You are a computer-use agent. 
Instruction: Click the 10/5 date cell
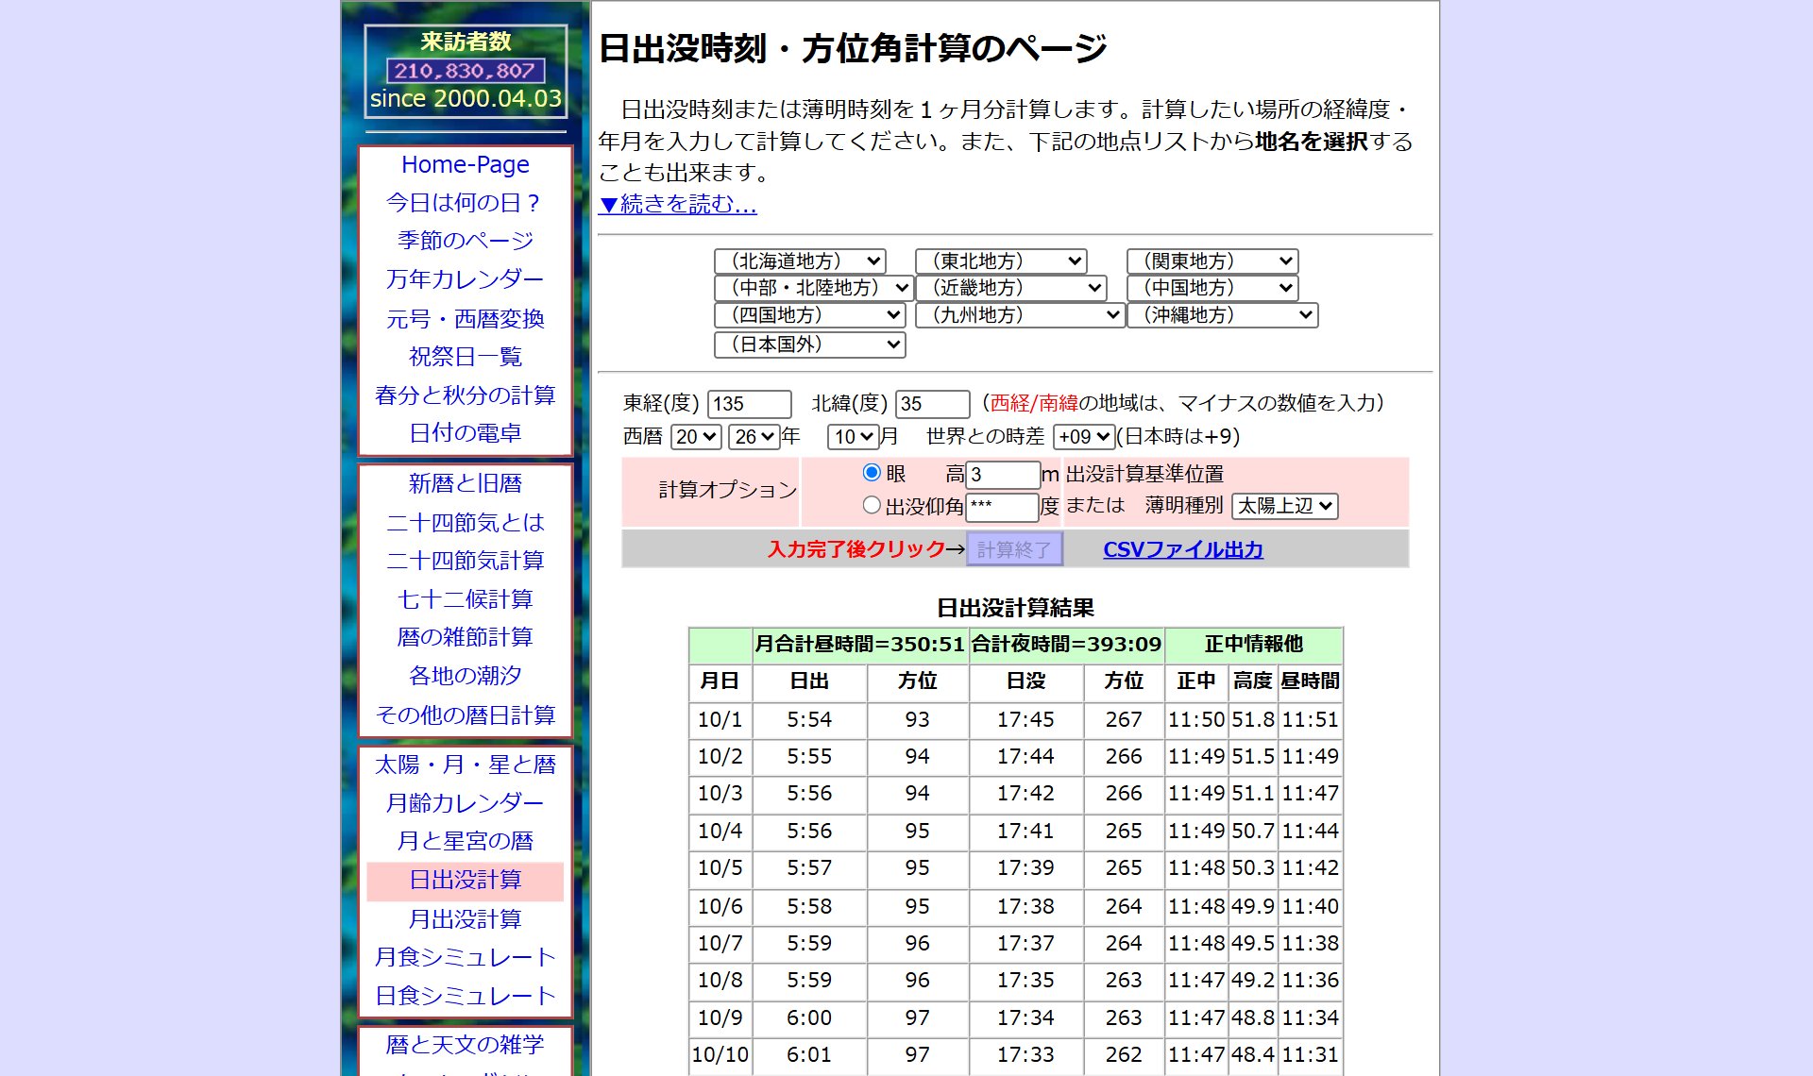[720, 868]
